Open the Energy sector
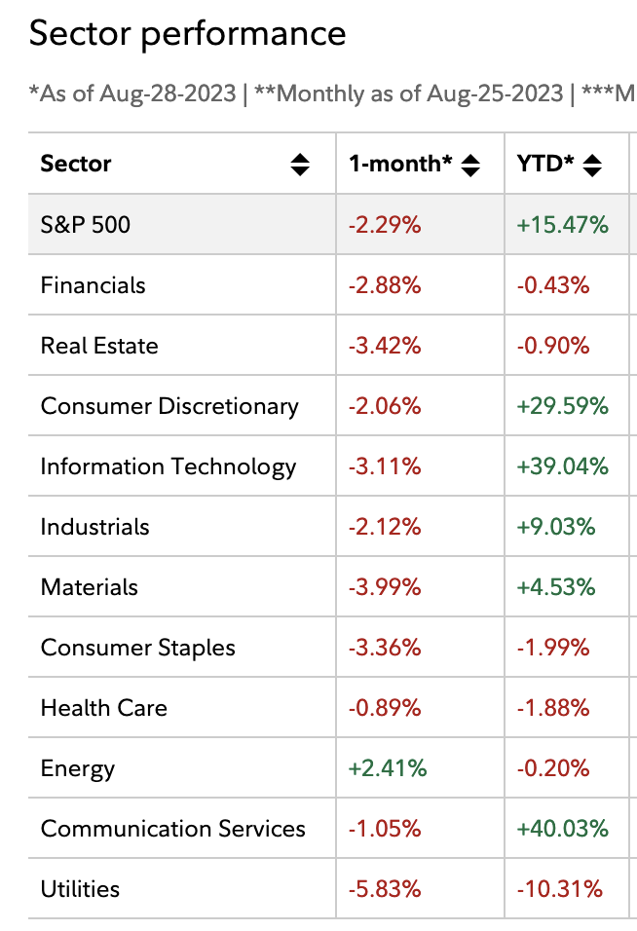 (77, 768)
